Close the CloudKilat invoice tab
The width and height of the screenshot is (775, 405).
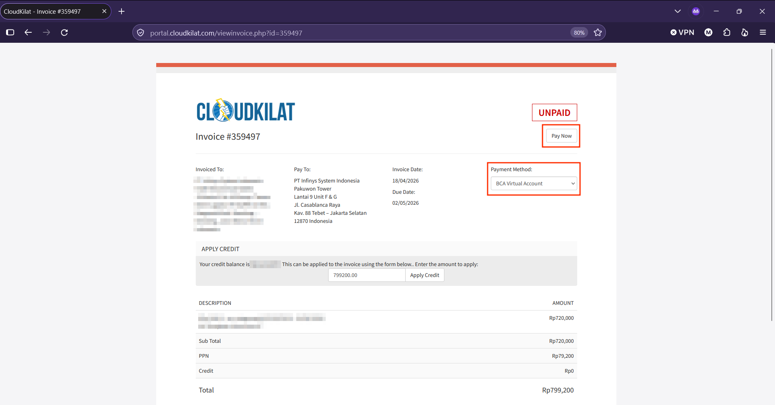pyautogui.click(x=104, y=11)
